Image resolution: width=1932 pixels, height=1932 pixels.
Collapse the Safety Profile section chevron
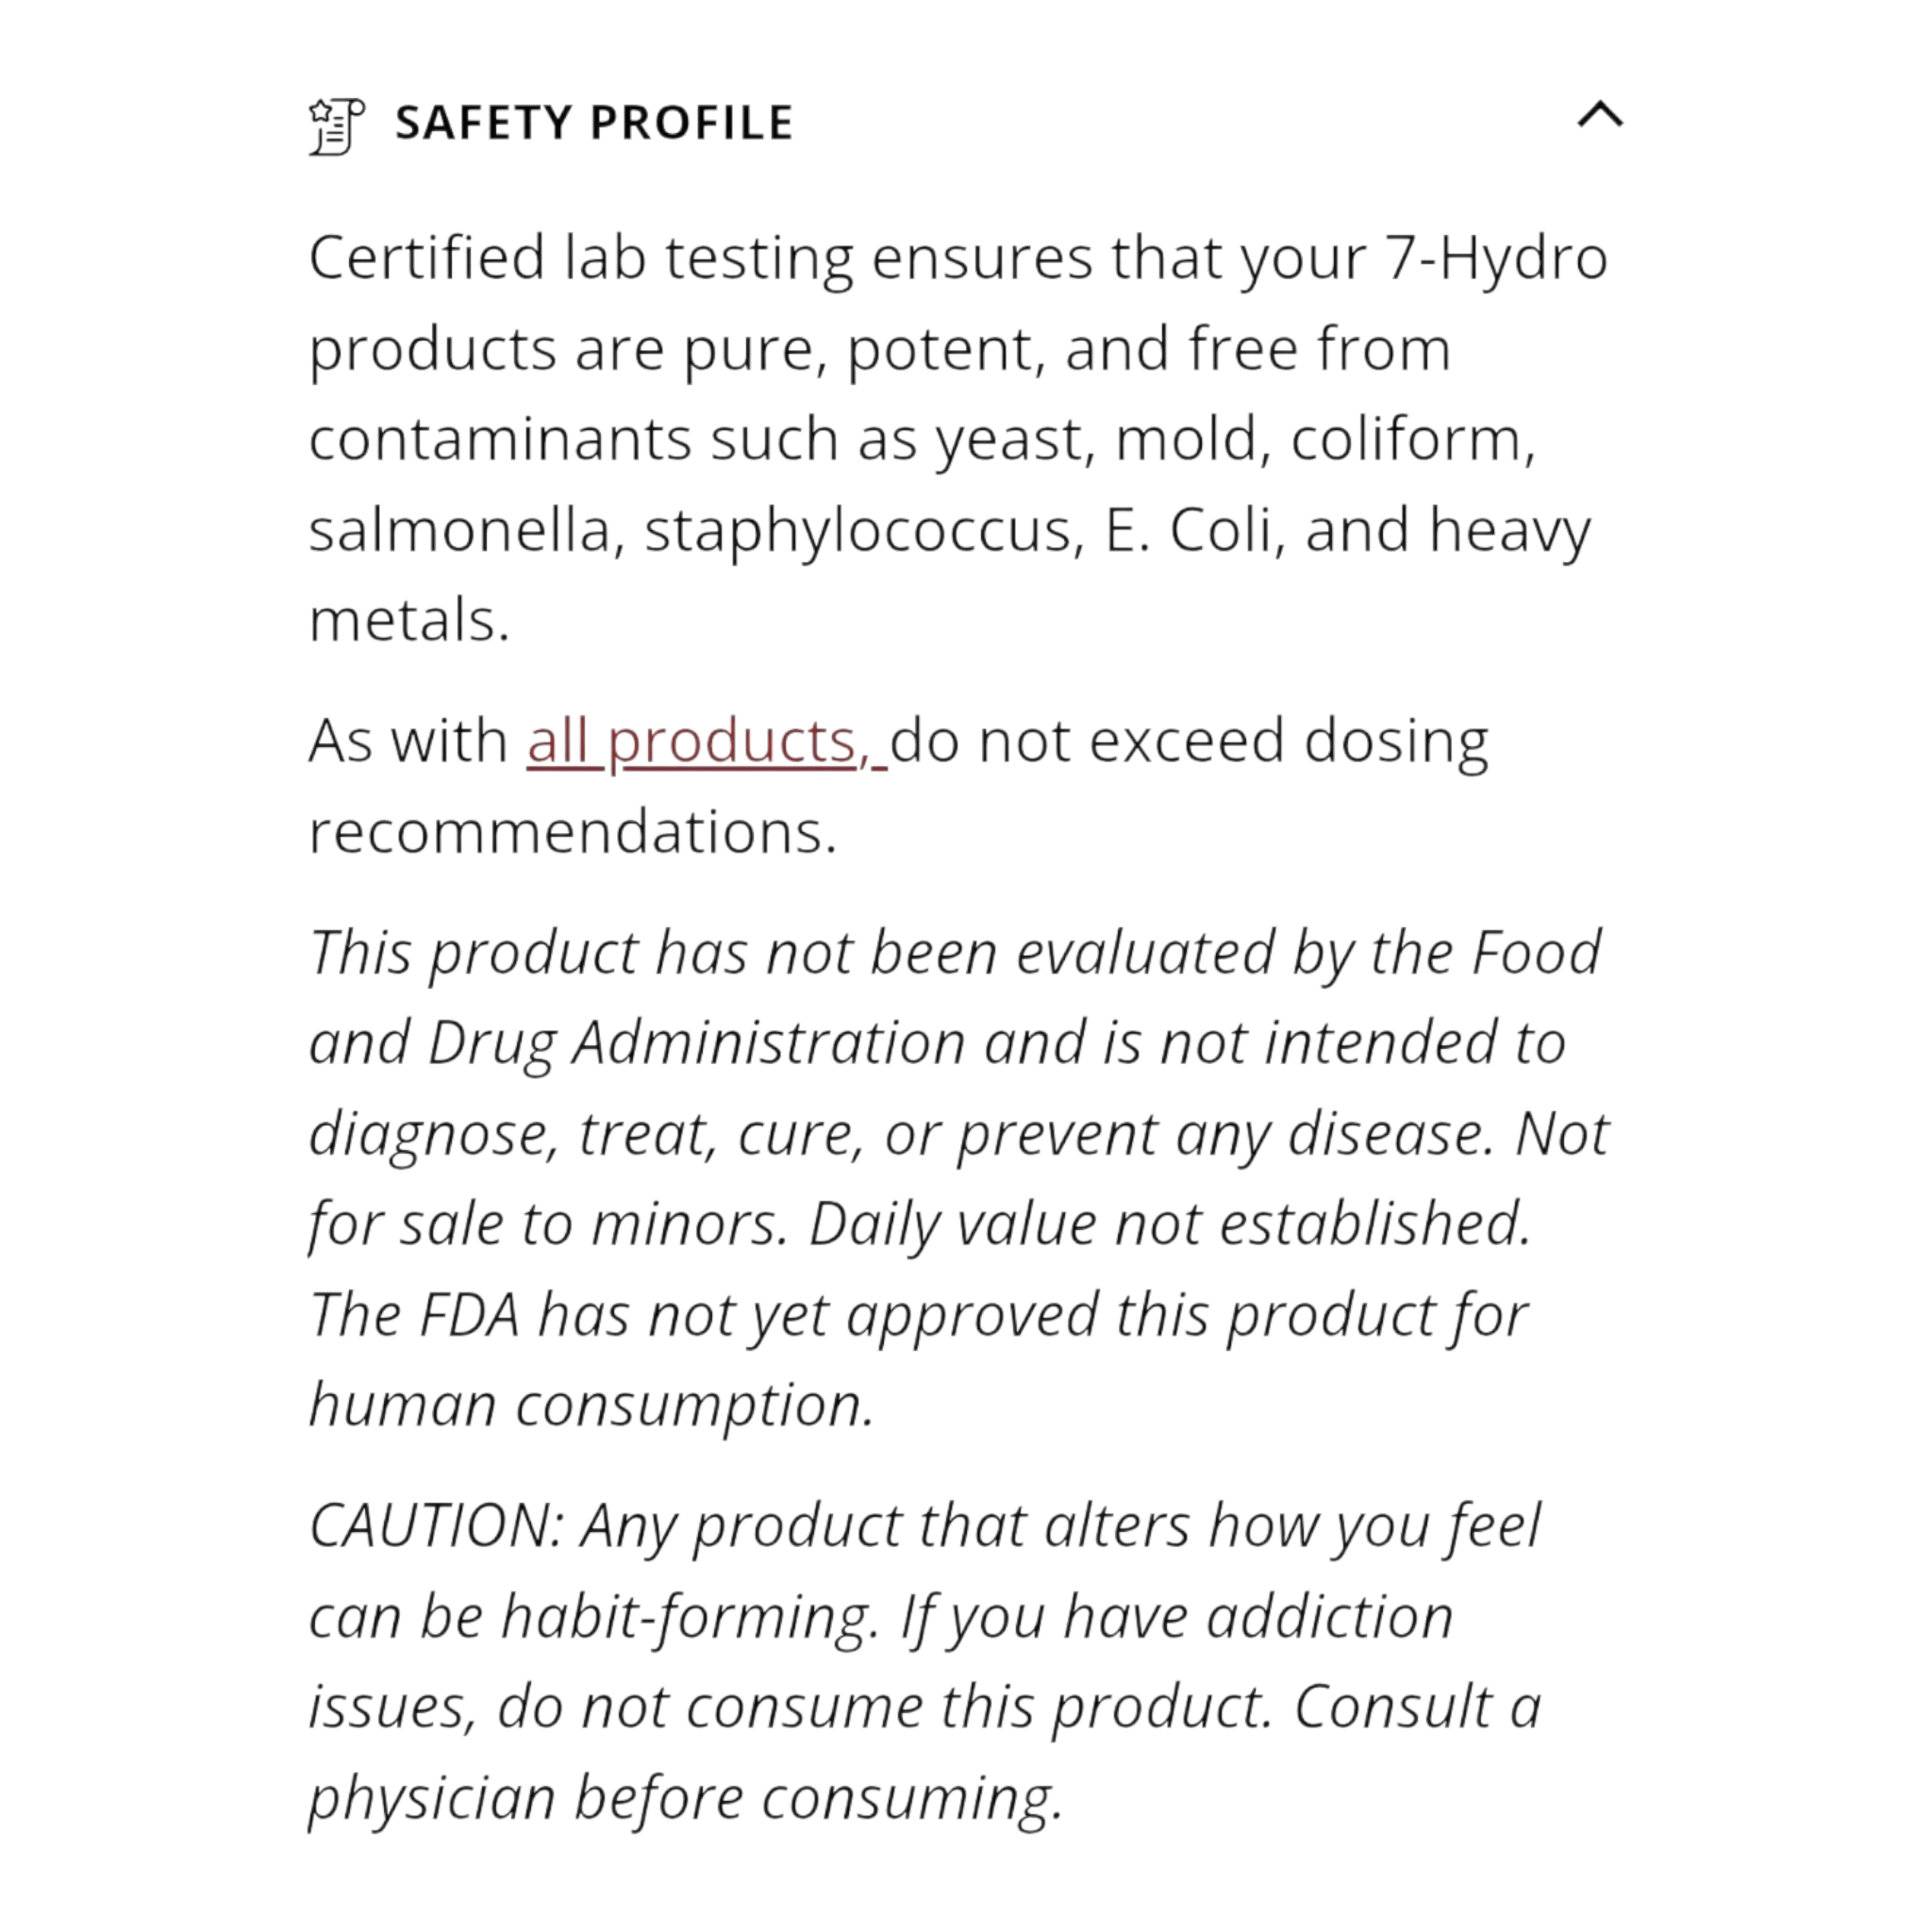(1599, 116)
